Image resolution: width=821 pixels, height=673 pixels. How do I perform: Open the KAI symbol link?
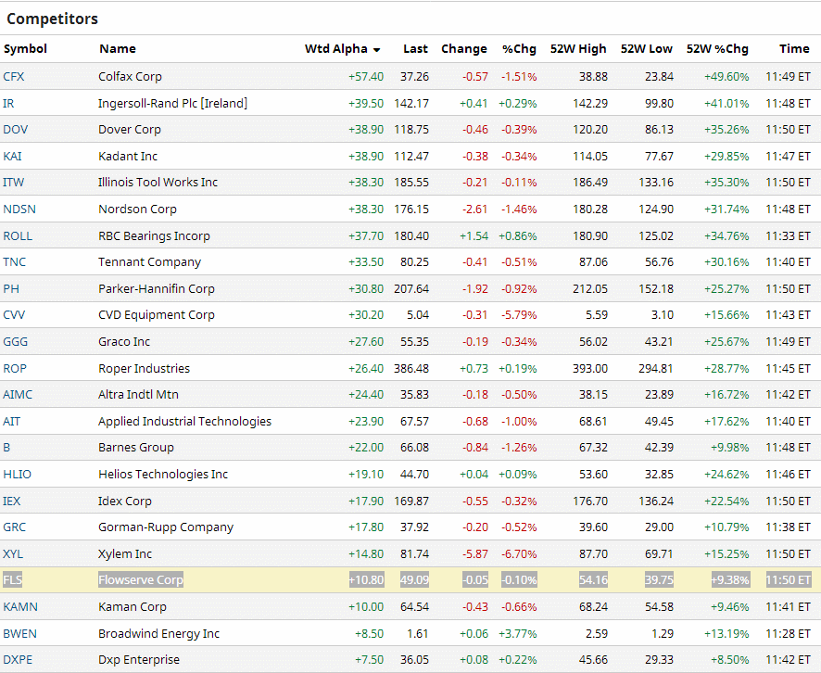12,156
